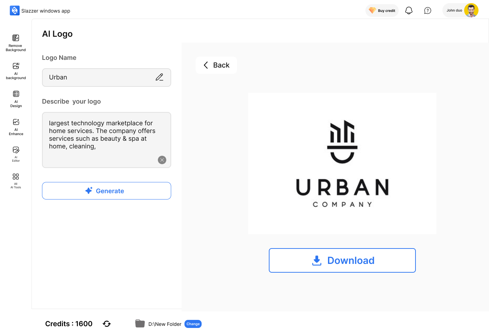Click the Generate button
This screenshot has width=489, height=336.
(106, 191)
